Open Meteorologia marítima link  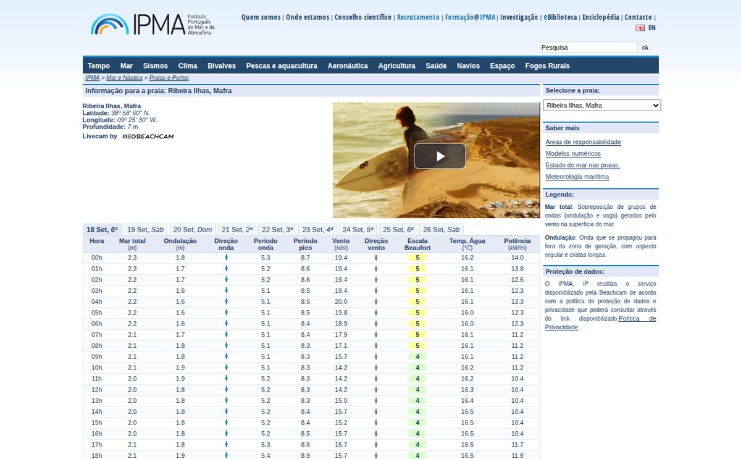[x=577, y=177]
